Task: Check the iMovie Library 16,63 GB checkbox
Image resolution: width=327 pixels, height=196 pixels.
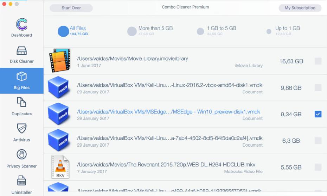Action: pos(318,61)
